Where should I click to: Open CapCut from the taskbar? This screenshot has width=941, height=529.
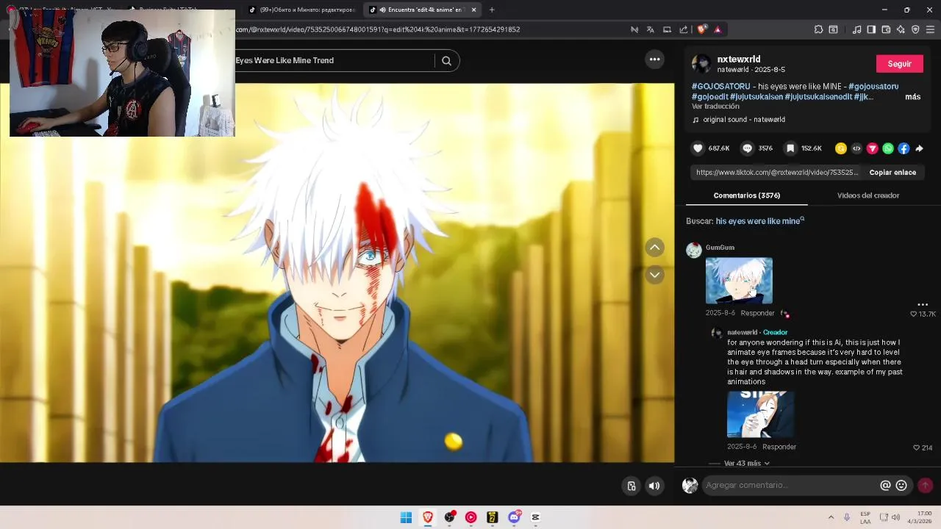(x=535, y=517)
